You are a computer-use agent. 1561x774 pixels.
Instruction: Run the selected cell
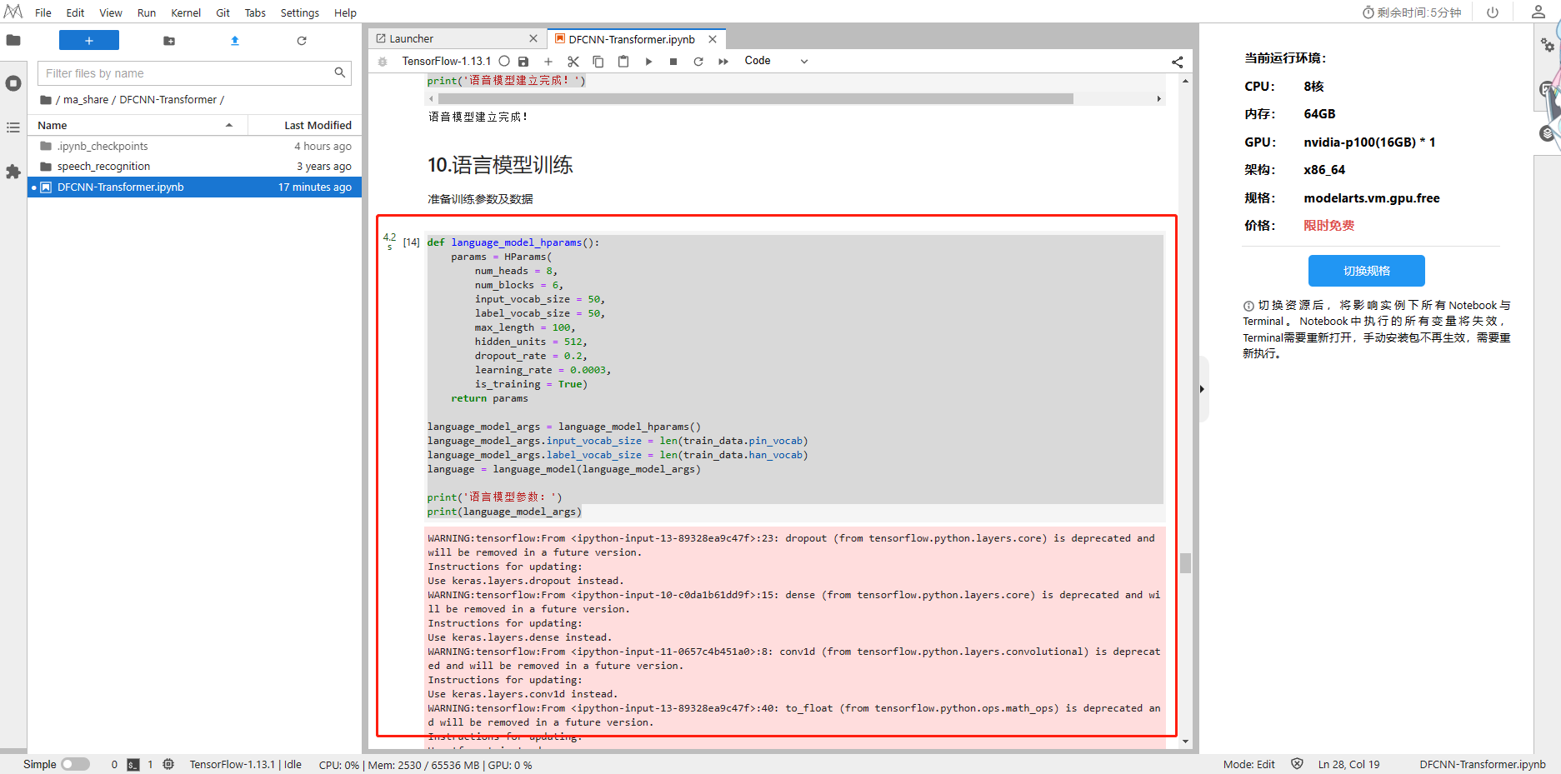tap(648, 62)
